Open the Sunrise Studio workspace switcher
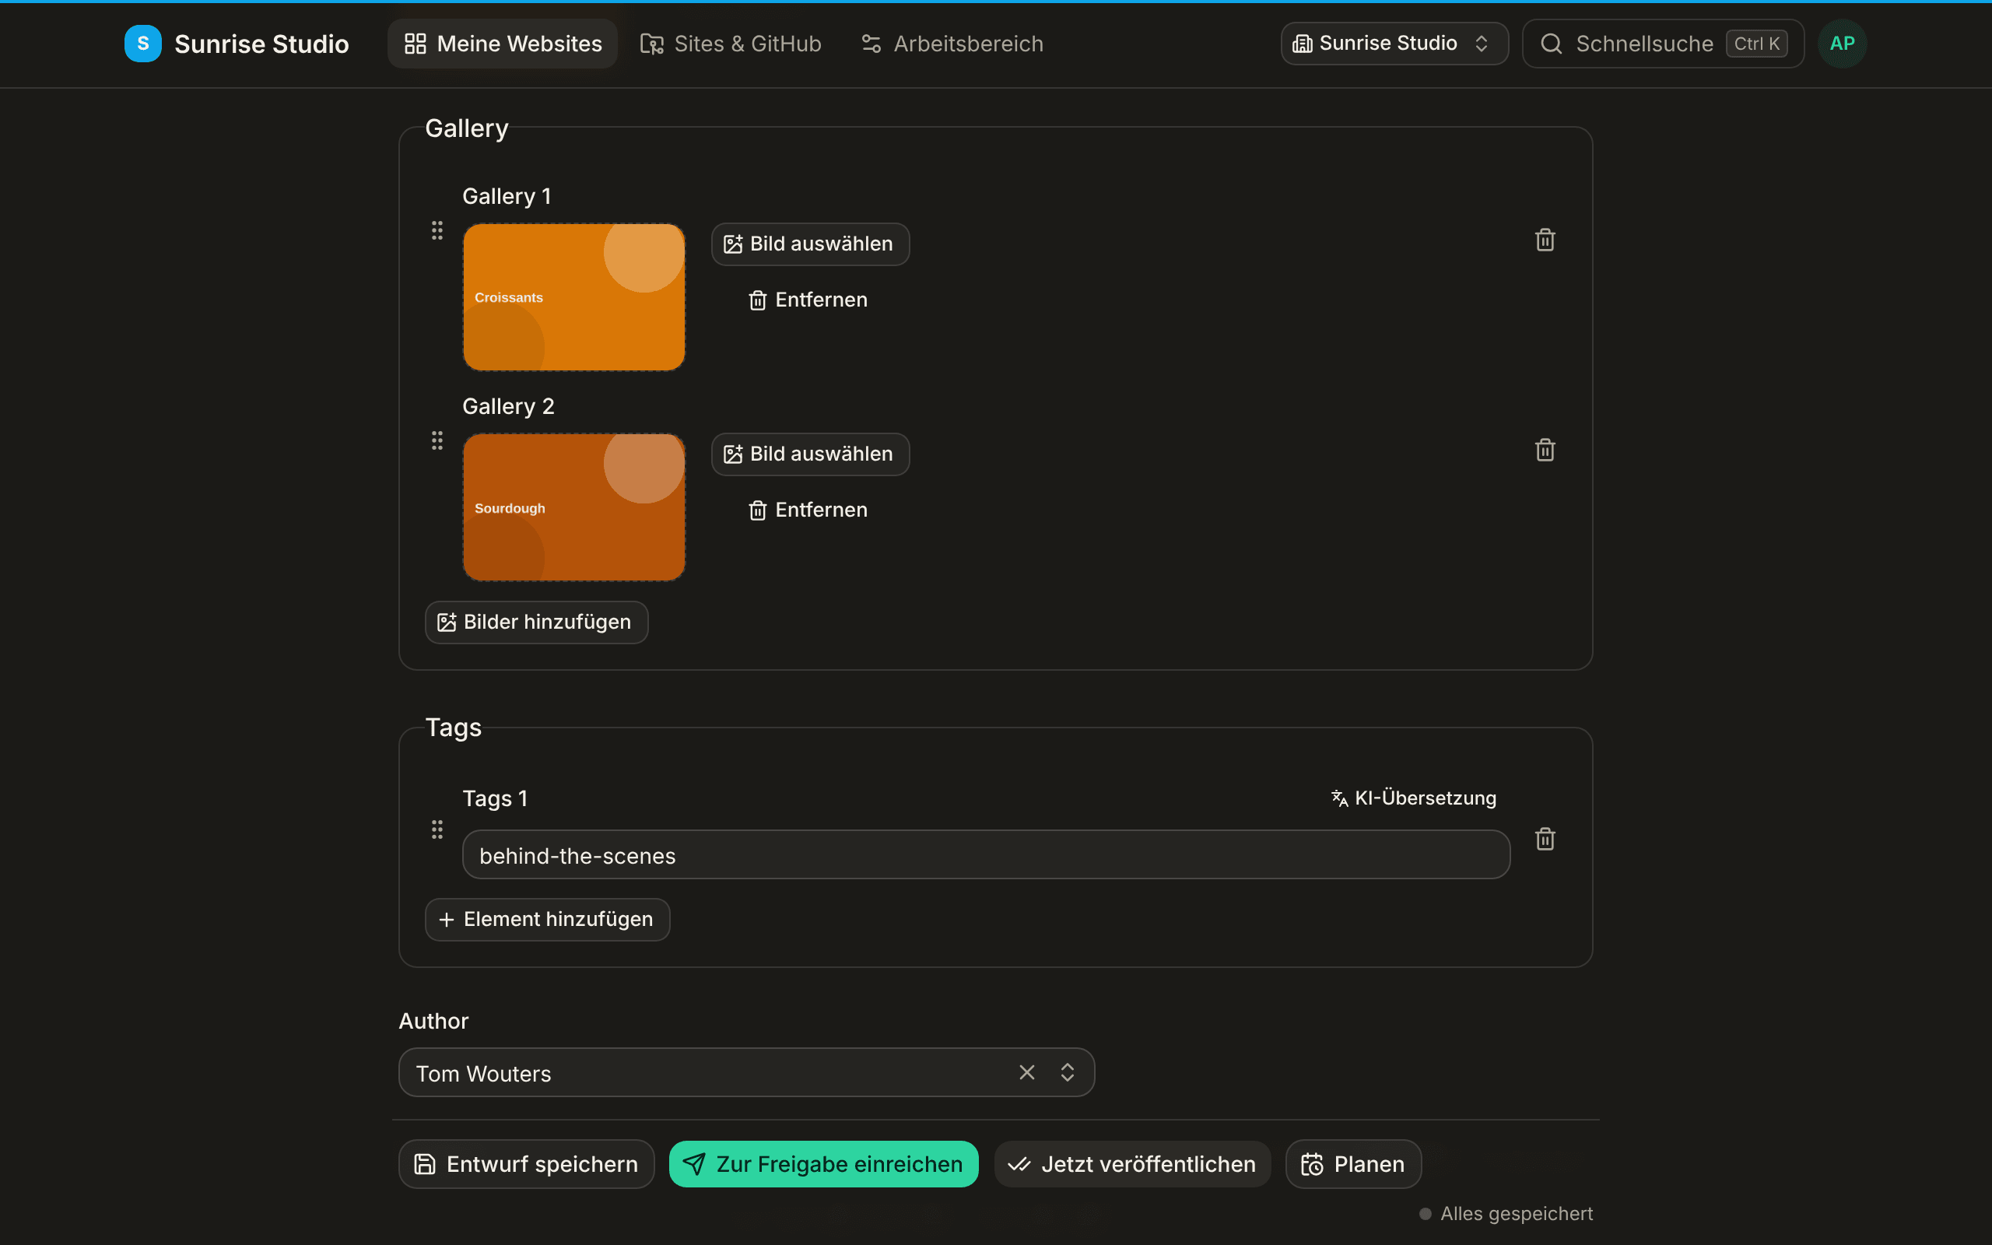Viewport: 1992px width, 1245px height. pos(1394,44)
